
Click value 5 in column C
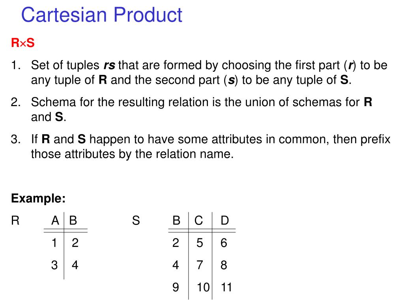tap(200, 243)
